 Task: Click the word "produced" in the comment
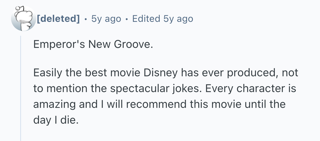pos(251,73)
